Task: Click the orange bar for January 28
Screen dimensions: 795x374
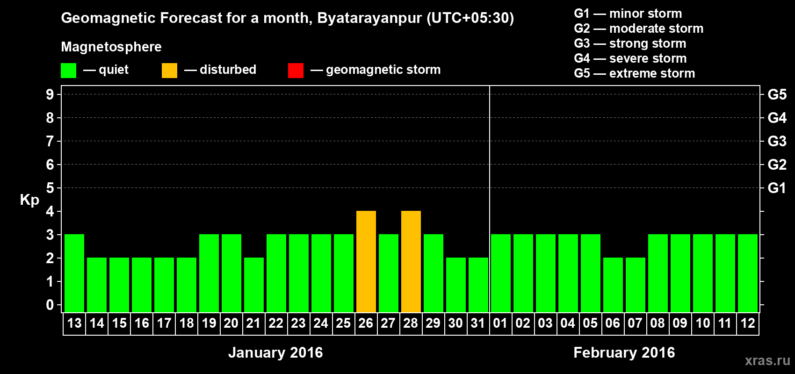Action: pos(411,262)
